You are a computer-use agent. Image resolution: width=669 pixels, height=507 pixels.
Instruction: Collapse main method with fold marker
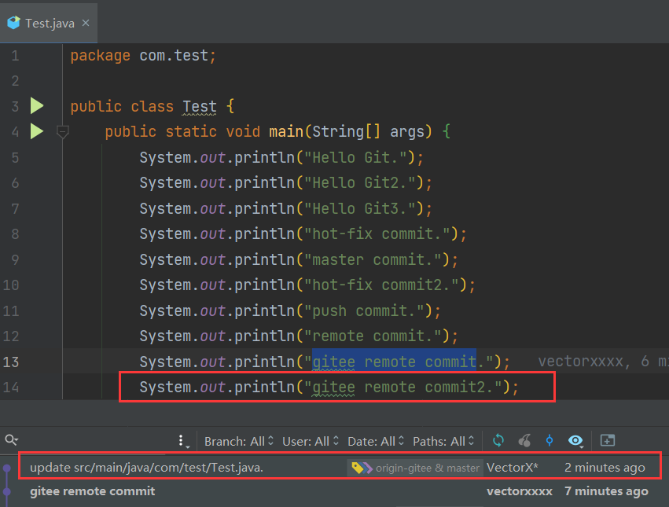coord(63,131)
